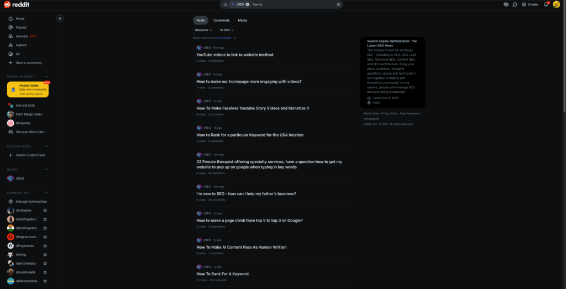
Task: Collapse the Recent section
Action: tap(46, 170)
